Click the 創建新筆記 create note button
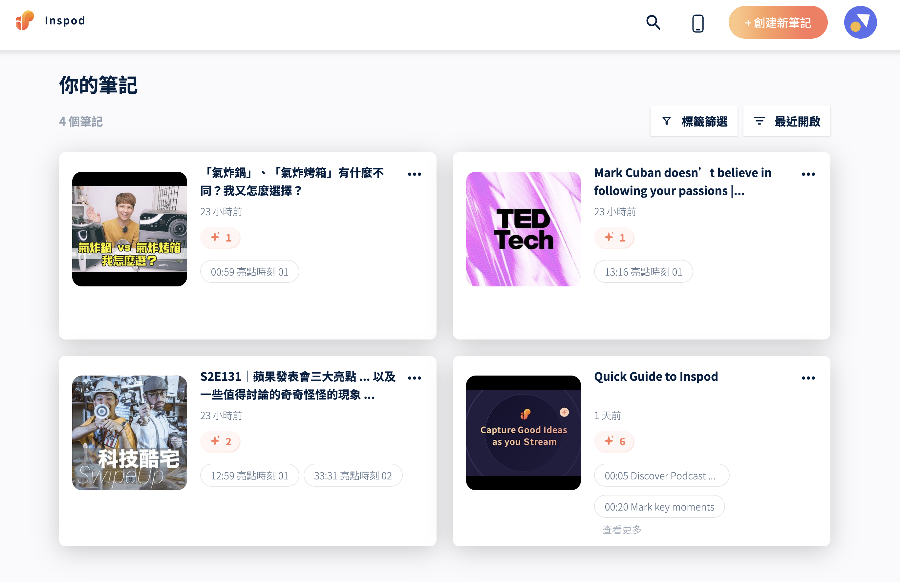Screen dimensions: 900x582 pos(778,23)
